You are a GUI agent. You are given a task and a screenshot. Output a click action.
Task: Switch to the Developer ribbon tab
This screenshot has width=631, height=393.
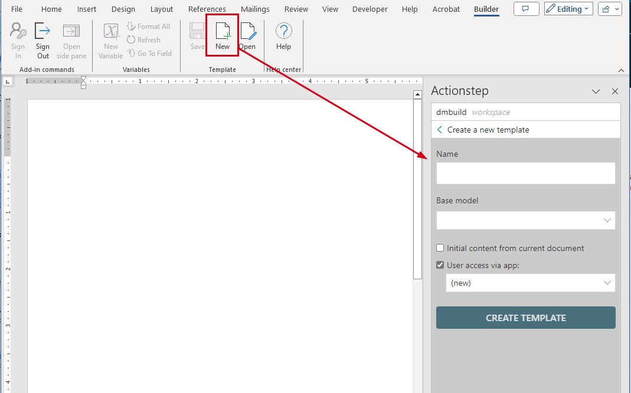coord(370,9)
